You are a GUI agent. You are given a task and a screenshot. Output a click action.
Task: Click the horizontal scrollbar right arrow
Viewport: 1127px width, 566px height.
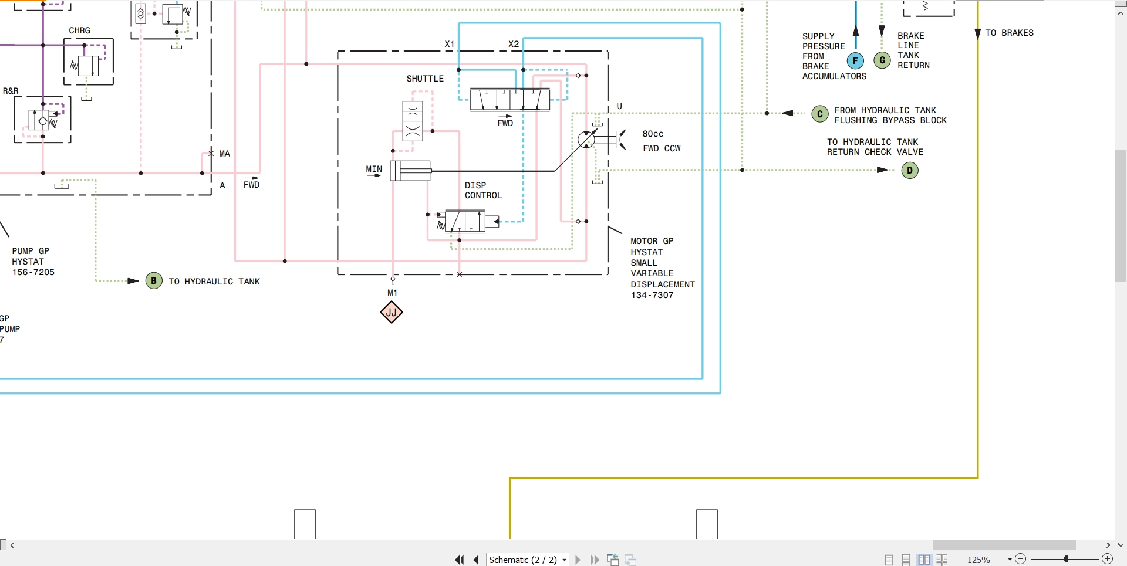coord(1108,545)
